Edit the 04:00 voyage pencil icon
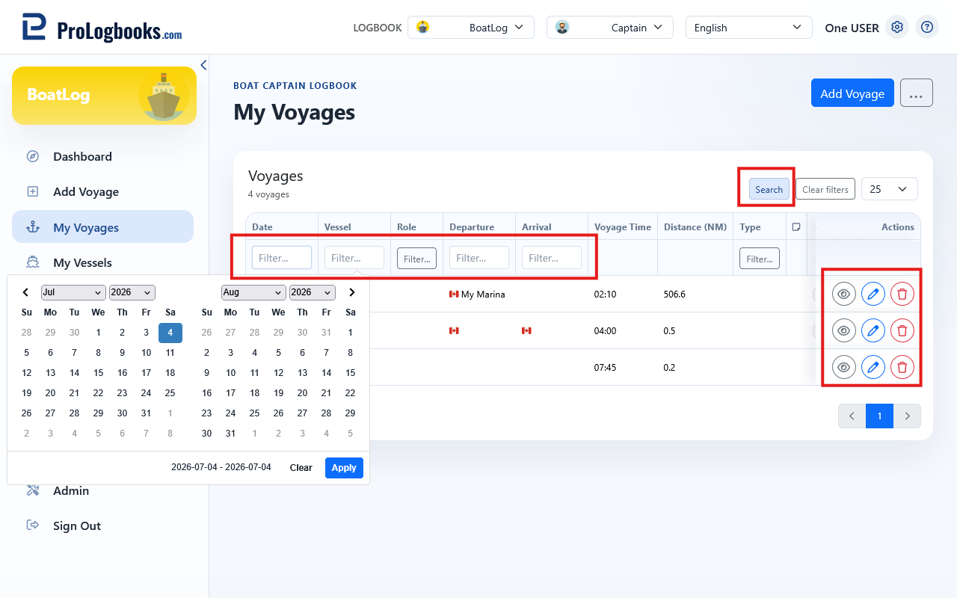The width and height of the screenshot is (957, 598). (873, 330)
